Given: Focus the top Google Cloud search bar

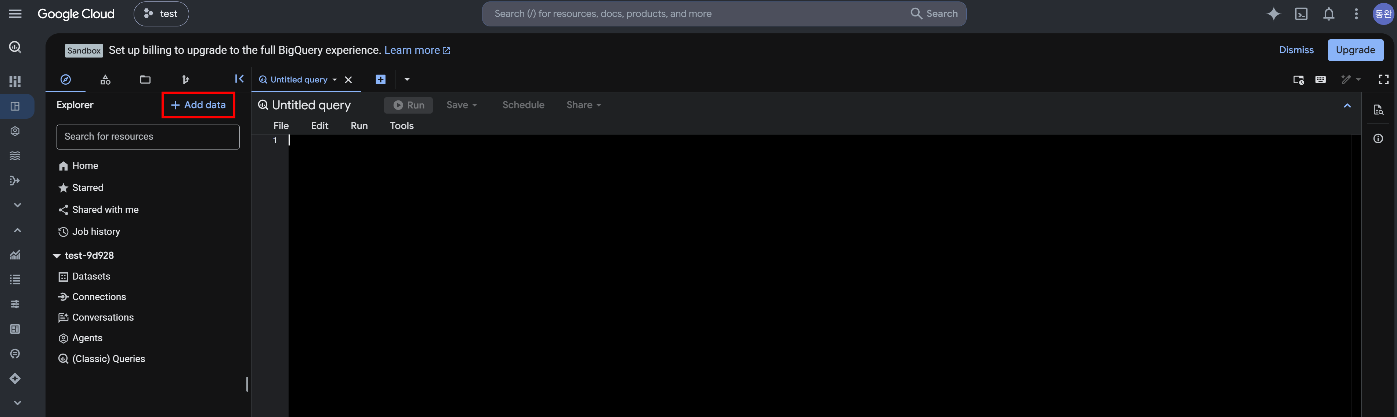Looking at the screenshot, I should click(x=724, y=14).
